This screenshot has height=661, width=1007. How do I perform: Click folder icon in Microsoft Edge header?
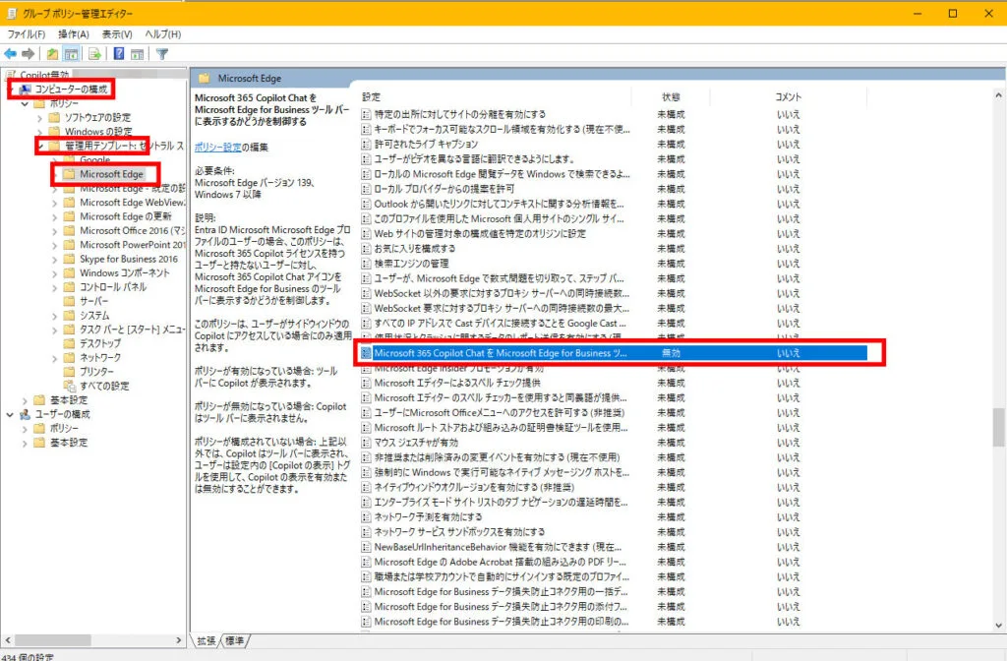pos(205,79)
